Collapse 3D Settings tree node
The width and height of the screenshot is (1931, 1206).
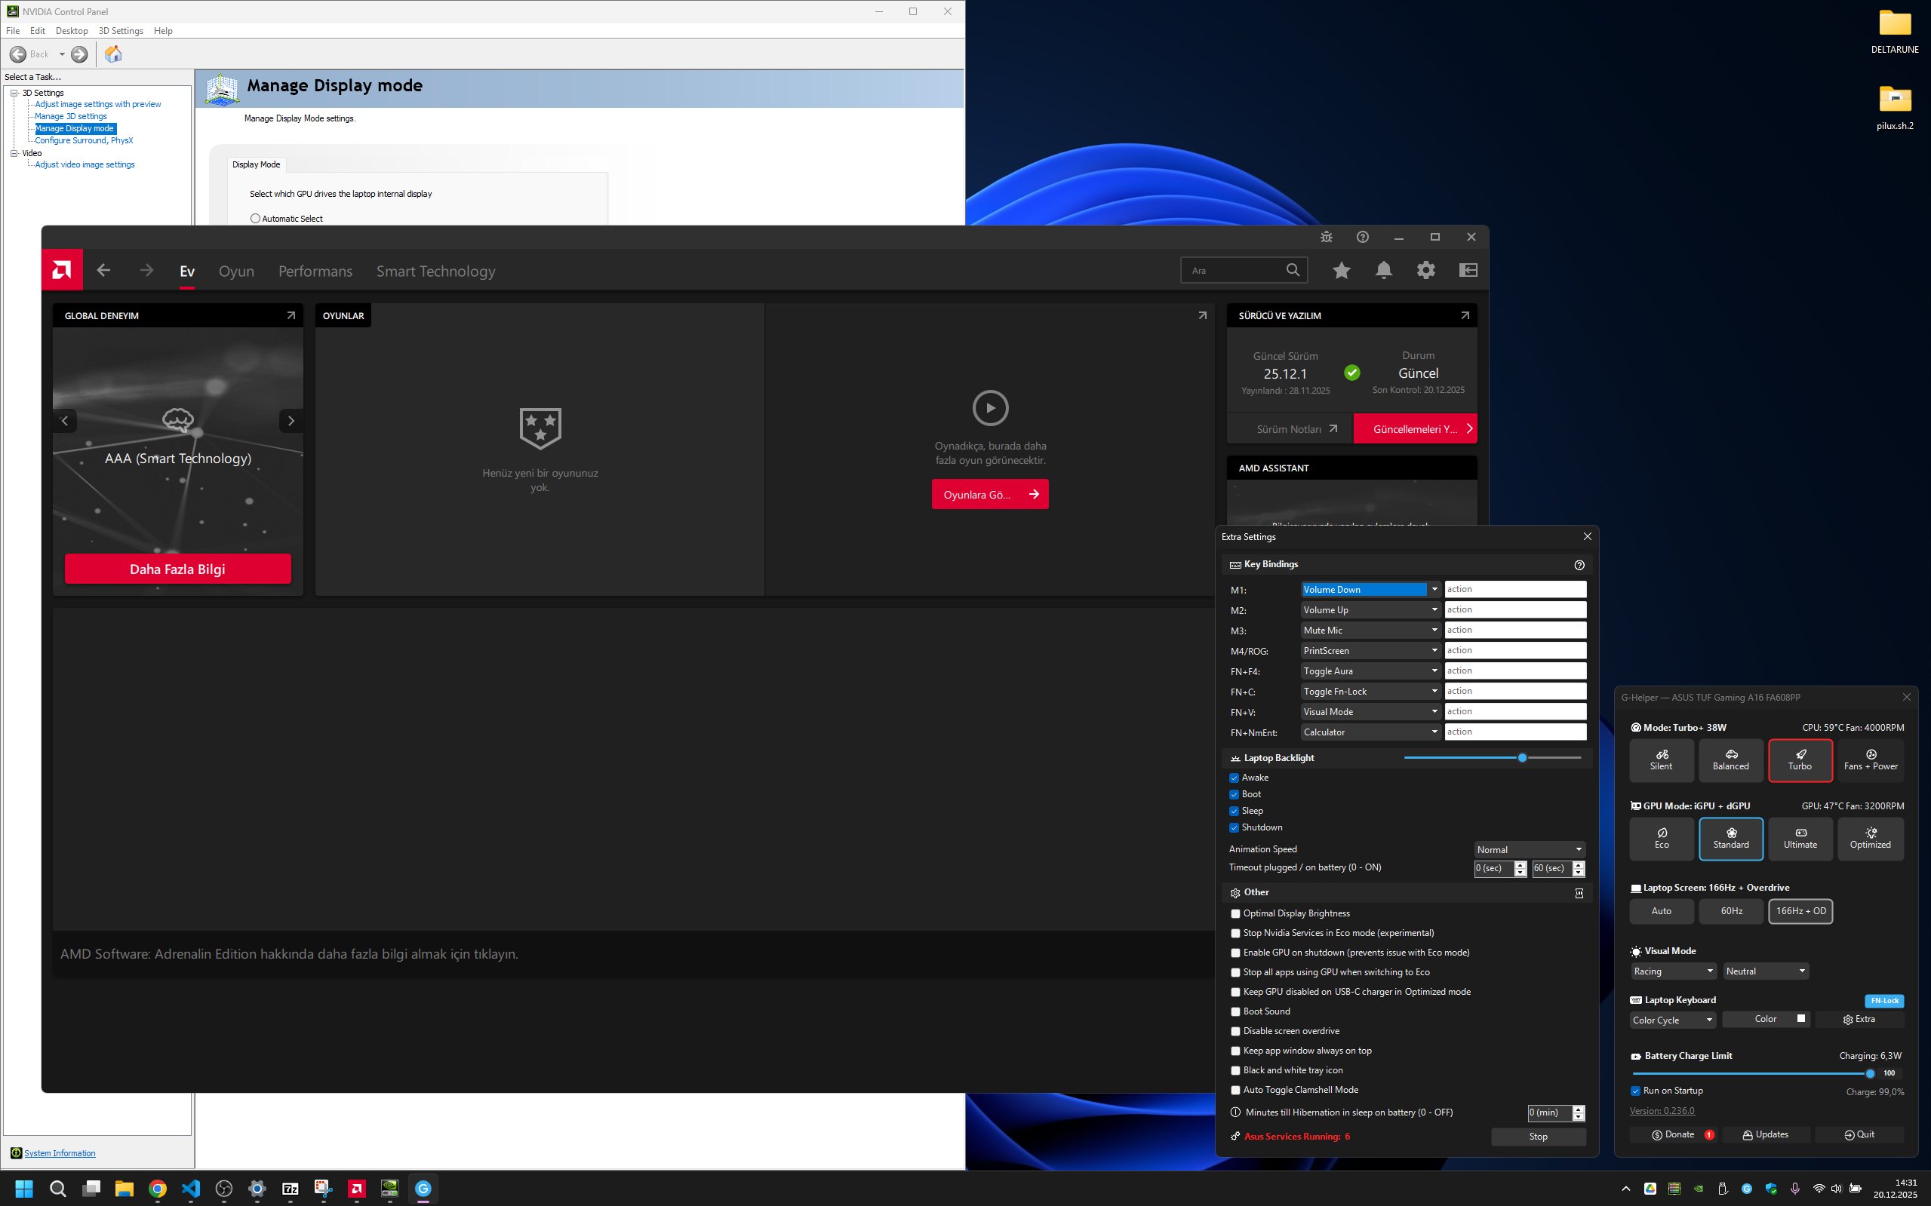coord(14,94)
